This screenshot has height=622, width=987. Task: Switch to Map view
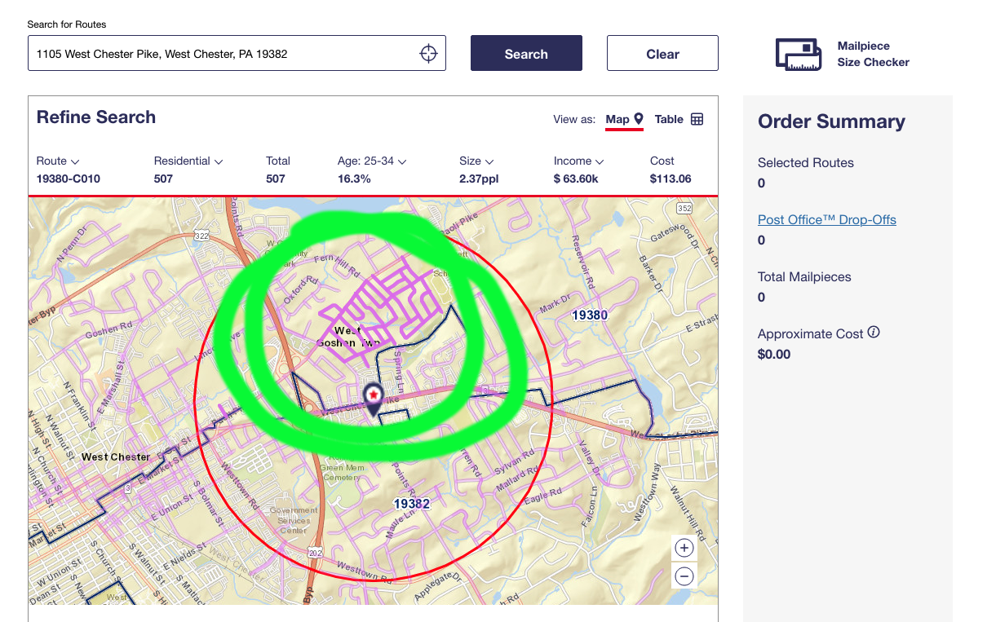(x=624, y=119)
